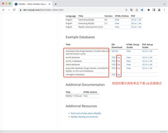This screenshot has width=168, height=133.
Task: View MySQL Development Cycle HTML online
Action: click(117, 27)
